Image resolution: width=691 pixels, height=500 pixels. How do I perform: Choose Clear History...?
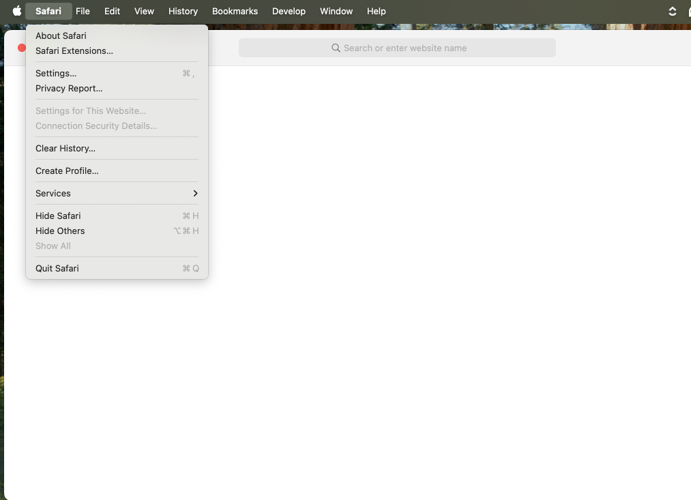pyautogui.click(x=117, y=148)
